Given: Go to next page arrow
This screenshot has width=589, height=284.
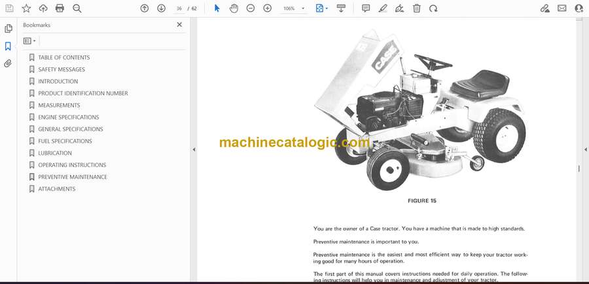Looking at the screenshot, I should [161, 8].
